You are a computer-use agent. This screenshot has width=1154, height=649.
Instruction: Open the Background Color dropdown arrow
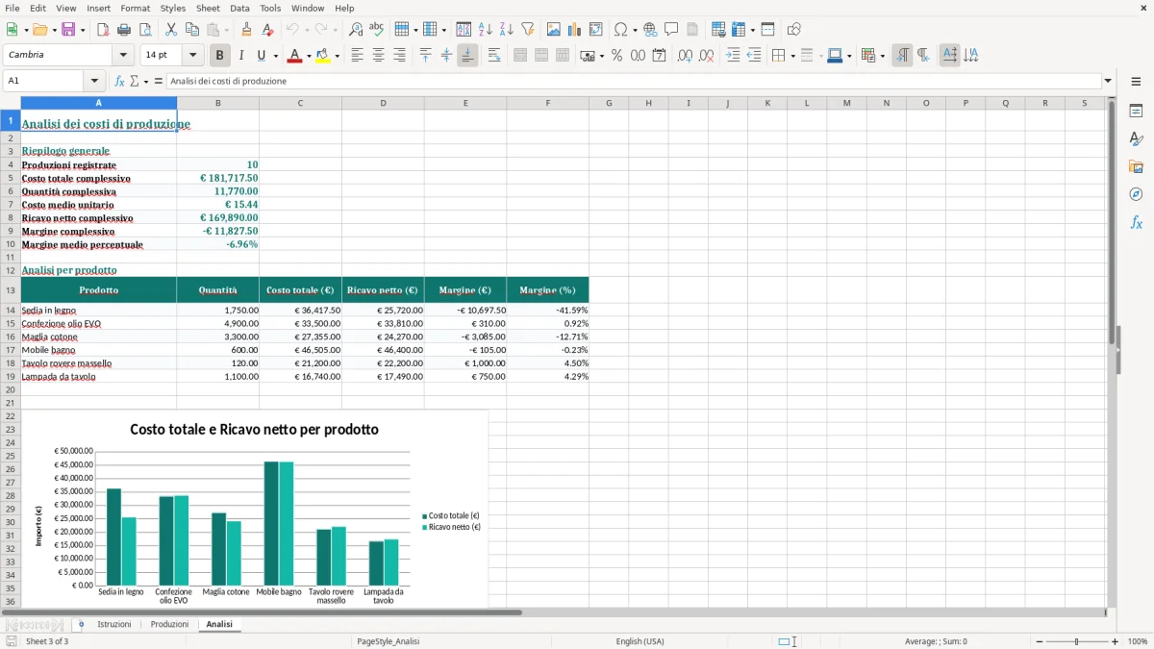point(337,56)
